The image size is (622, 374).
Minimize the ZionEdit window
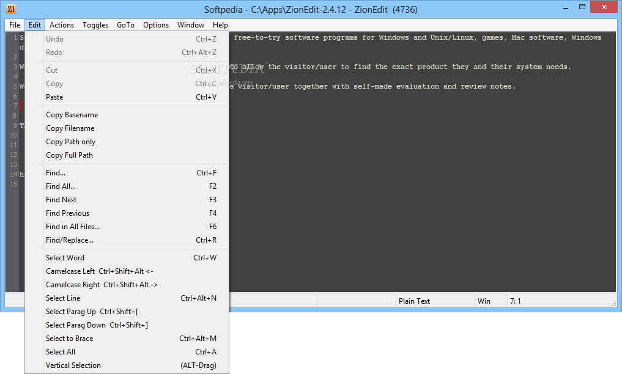click(x=566, y=8)
